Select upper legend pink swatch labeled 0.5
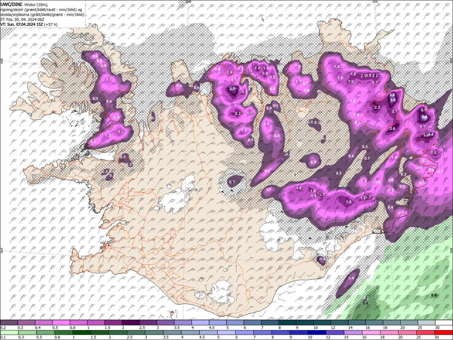 61,323
